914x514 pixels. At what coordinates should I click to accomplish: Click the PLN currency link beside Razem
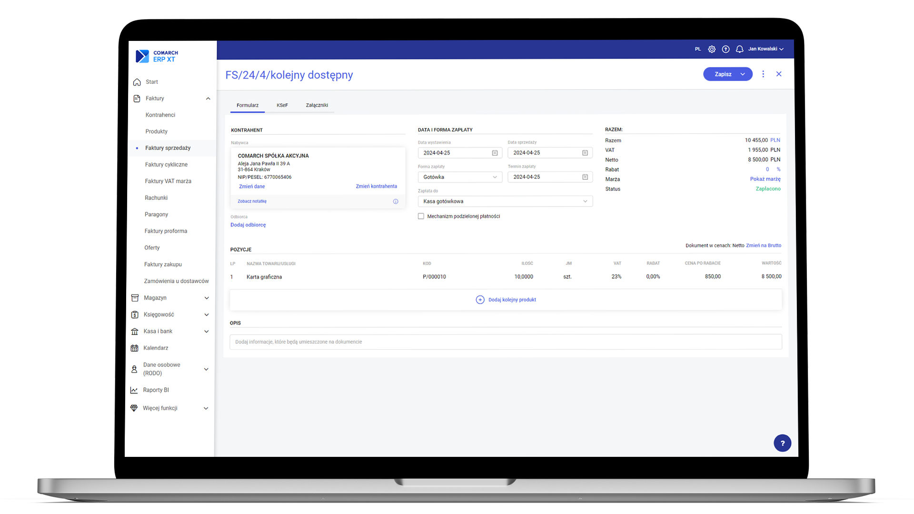[x=775, y=140]
